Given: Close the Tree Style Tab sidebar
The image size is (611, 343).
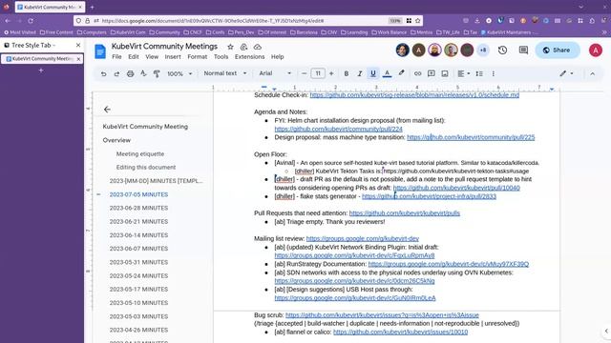Looking at the screenshot, I should (78, 45).
